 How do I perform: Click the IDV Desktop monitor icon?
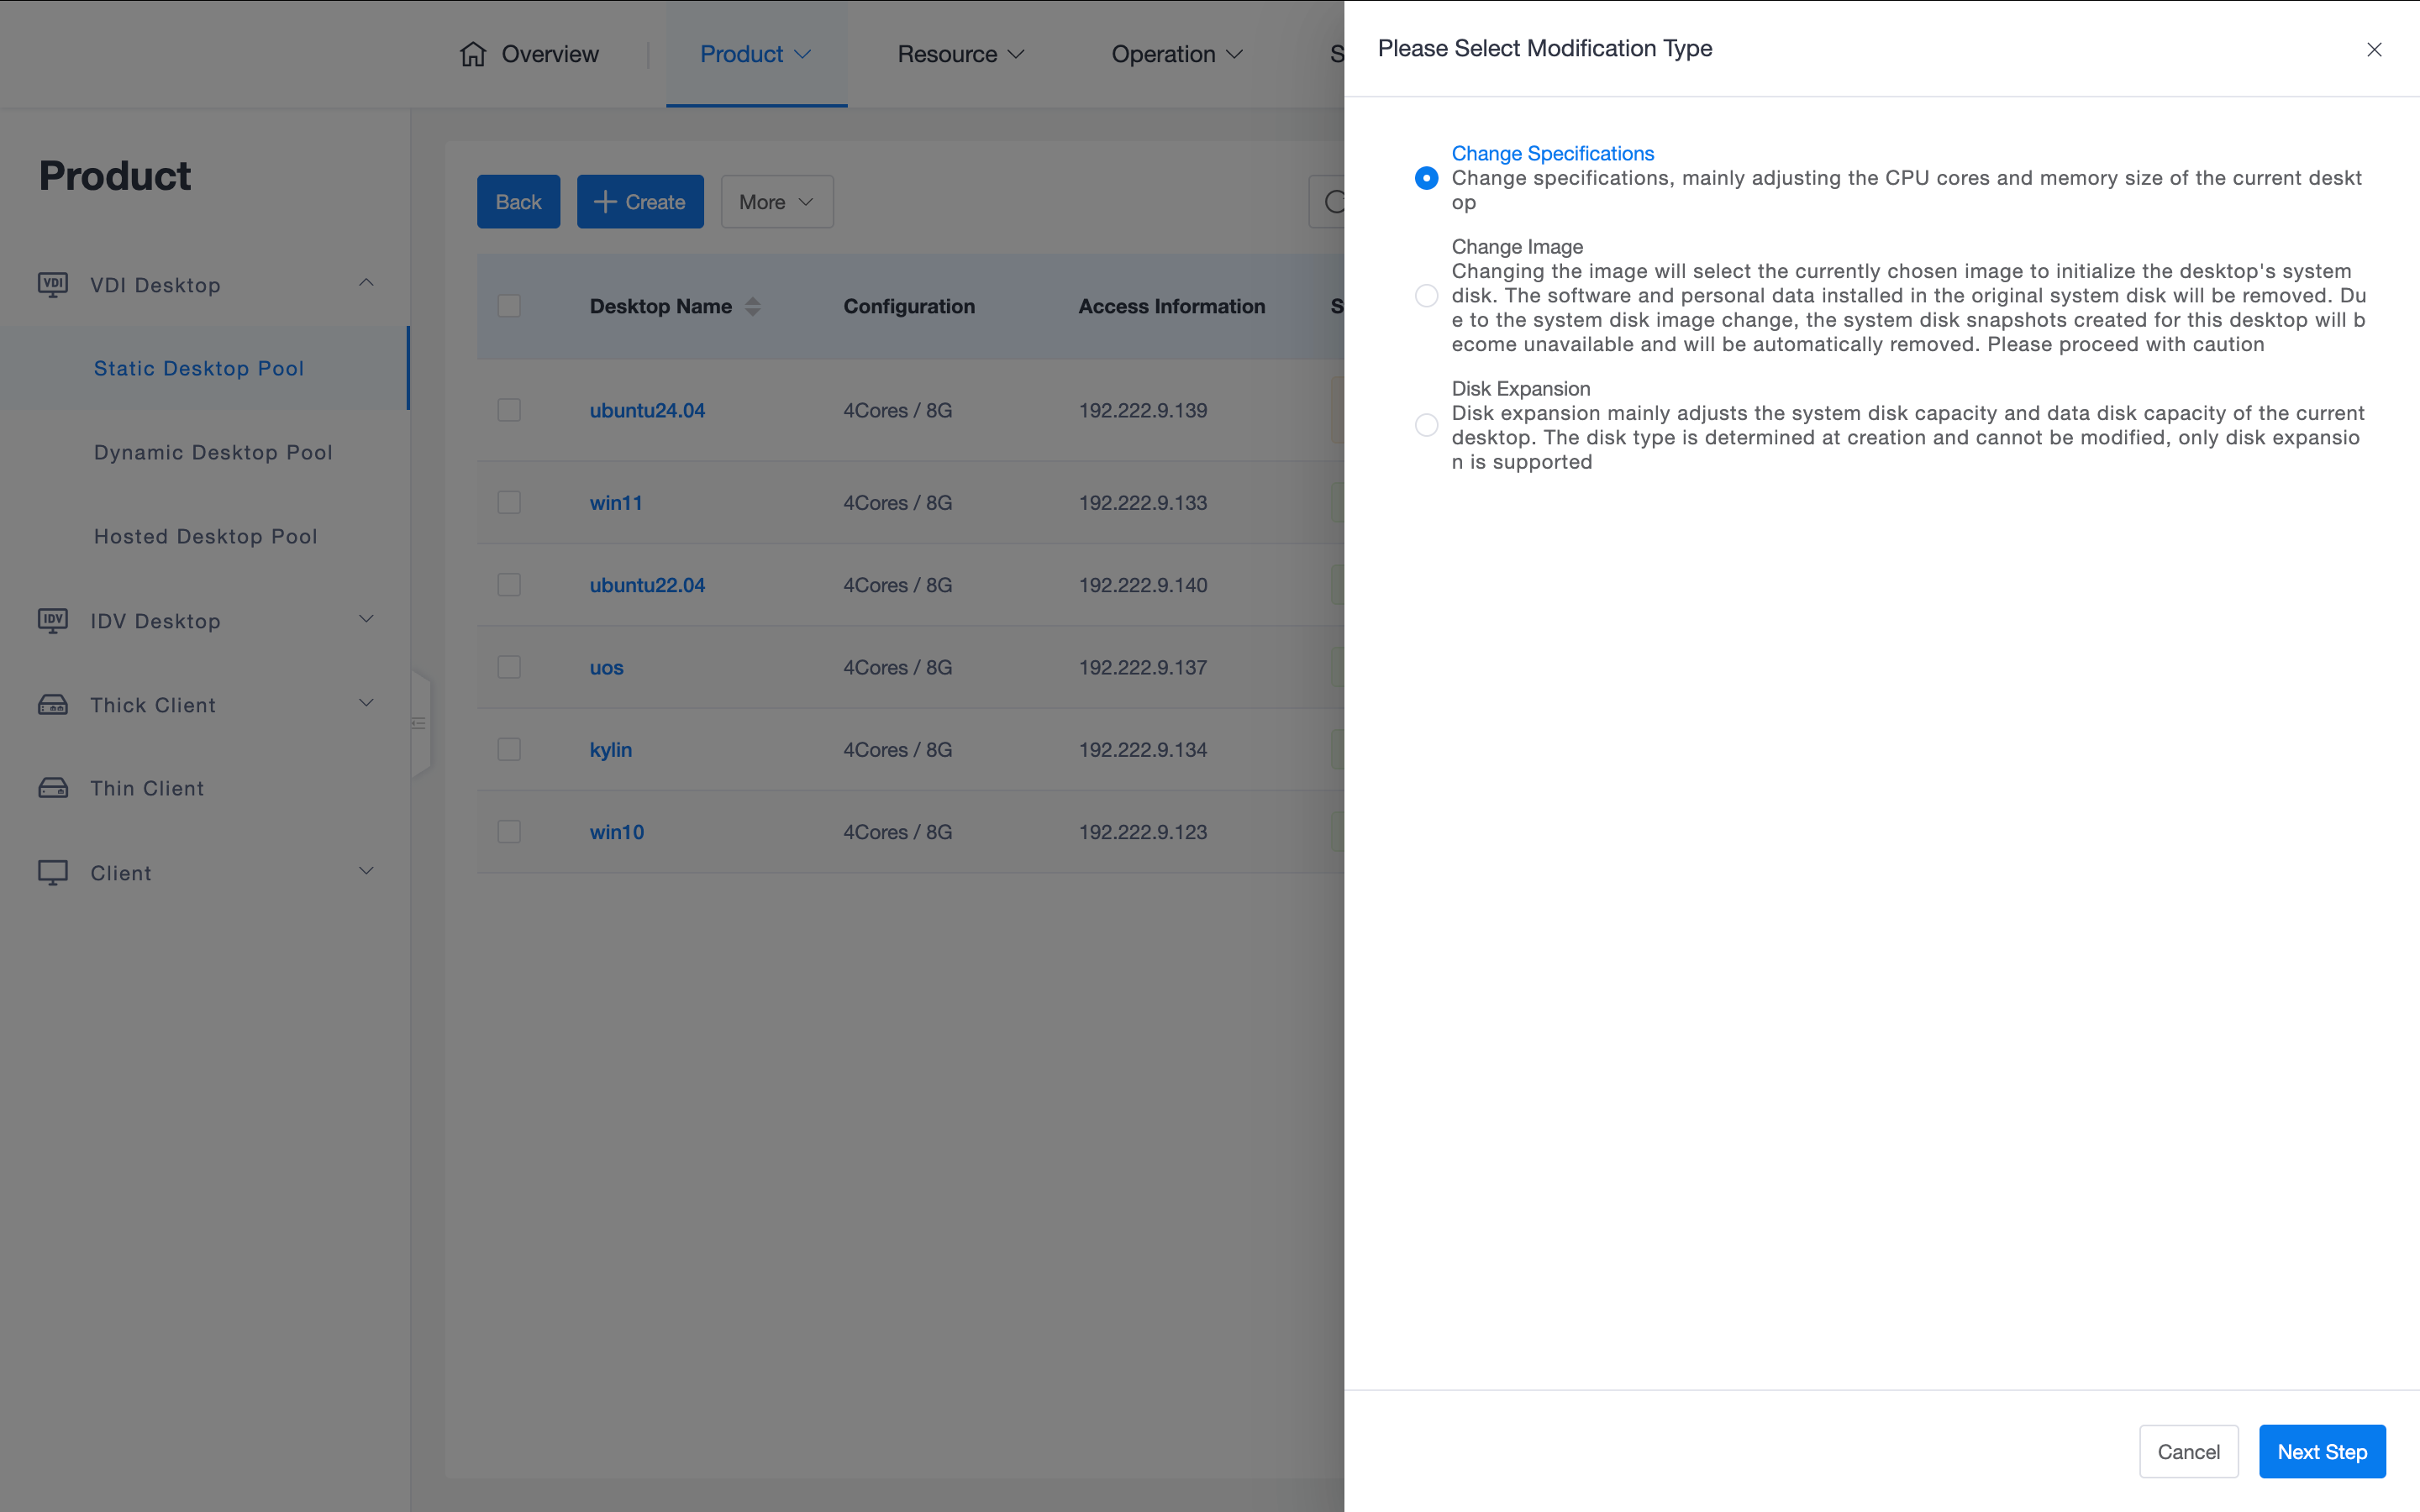53,621
